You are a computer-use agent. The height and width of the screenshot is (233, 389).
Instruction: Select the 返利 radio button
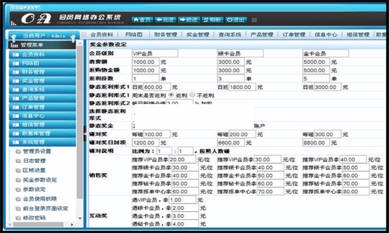click(x=171, y=95)
